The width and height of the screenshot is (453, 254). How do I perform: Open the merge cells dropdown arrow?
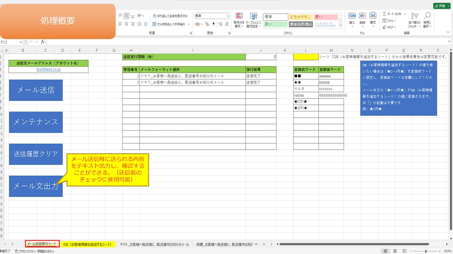189,24
